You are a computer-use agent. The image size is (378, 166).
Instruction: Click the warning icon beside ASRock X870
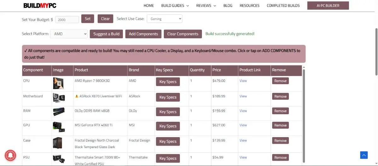click(x=77, y=96)
